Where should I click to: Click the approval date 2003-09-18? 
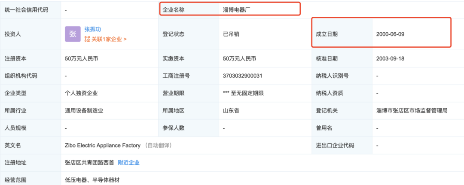click(x=390, y=58)
